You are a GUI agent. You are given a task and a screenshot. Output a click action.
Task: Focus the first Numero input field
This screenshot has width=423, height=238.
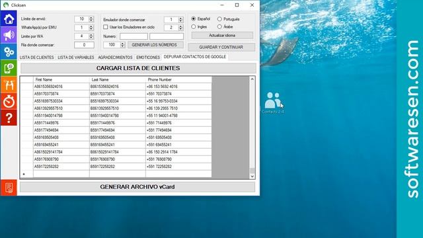pos(134,36)
